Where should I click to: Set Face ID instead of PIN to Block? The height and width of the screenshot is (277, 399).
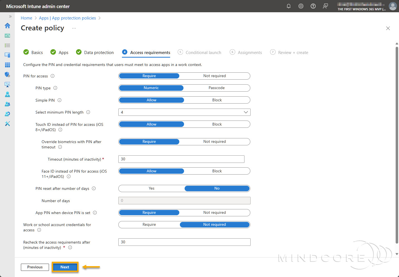pos(217,171)
